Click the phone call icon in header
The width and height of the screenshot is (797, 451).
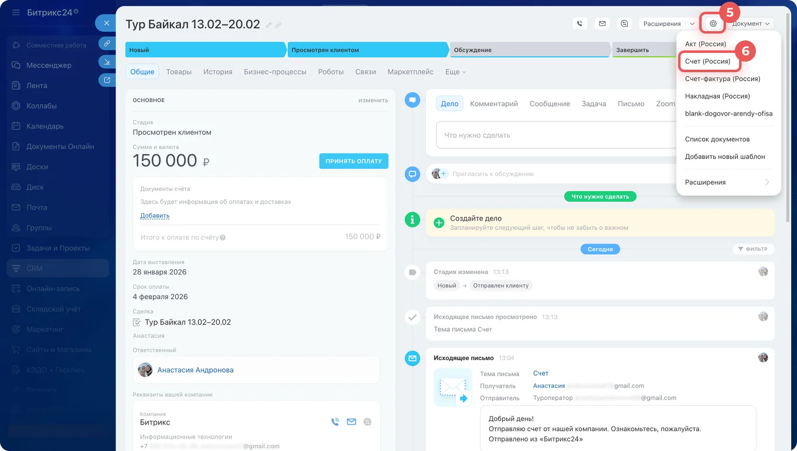(x=580, y=23)
